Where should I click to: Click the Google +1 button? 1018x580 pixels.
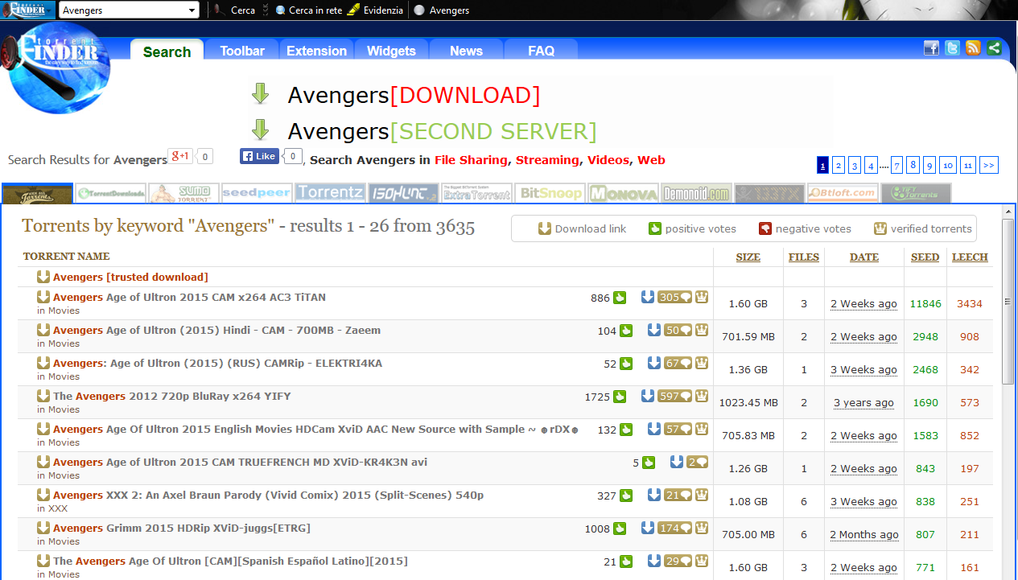point(179,156)
